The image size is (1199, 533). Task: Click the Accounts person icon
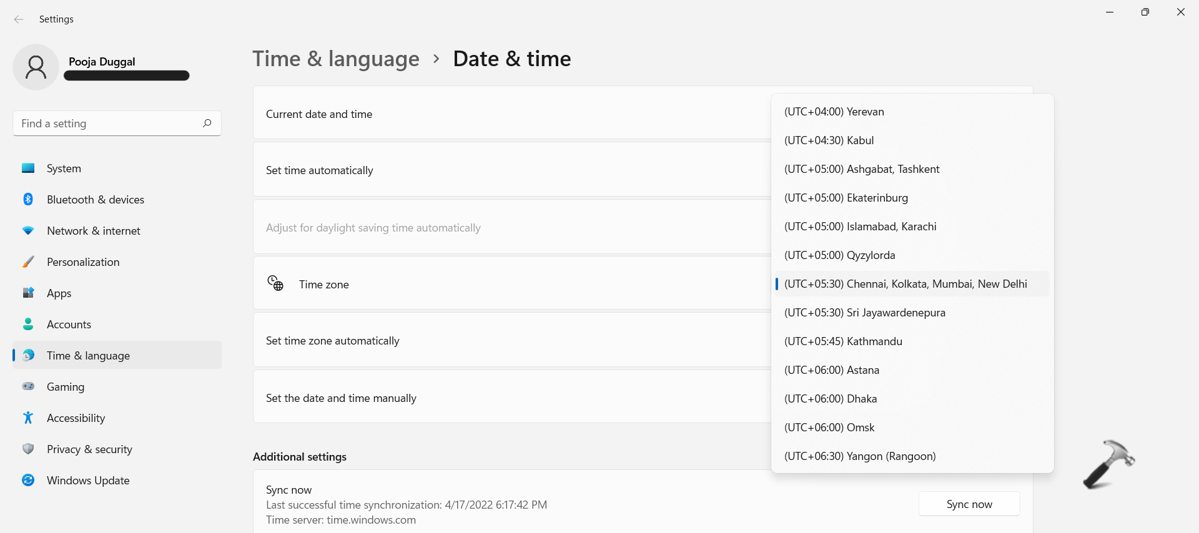tap(28, 325)
